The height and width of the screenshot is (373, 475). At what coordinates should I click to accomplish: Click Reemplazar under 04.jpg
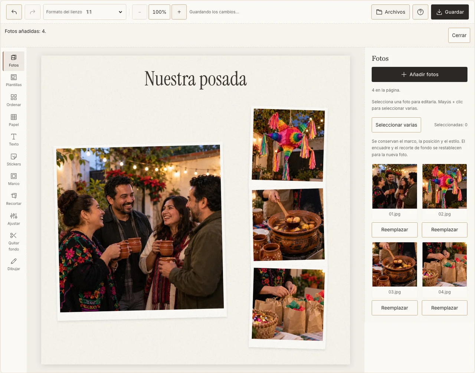tap(445, 308)
